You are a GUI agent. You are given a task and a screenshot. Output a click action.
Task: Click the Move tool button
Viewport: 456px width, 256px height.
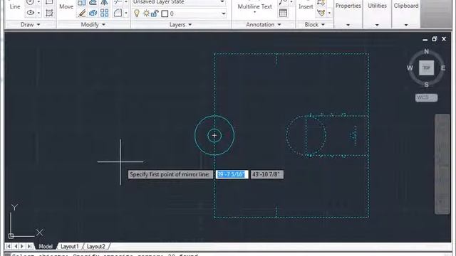pos(66,6)
